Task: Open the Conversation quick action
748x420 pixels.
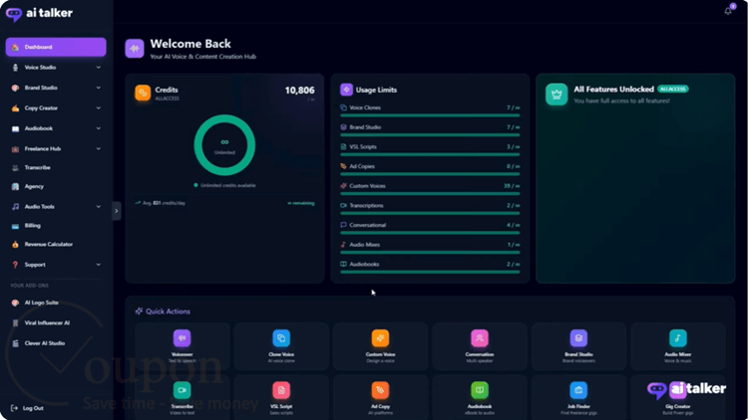Action: [x=480, y=346]
